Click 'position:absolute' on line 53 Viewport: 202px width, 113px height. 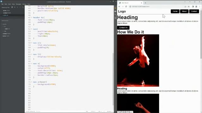[x=48, y=31]
